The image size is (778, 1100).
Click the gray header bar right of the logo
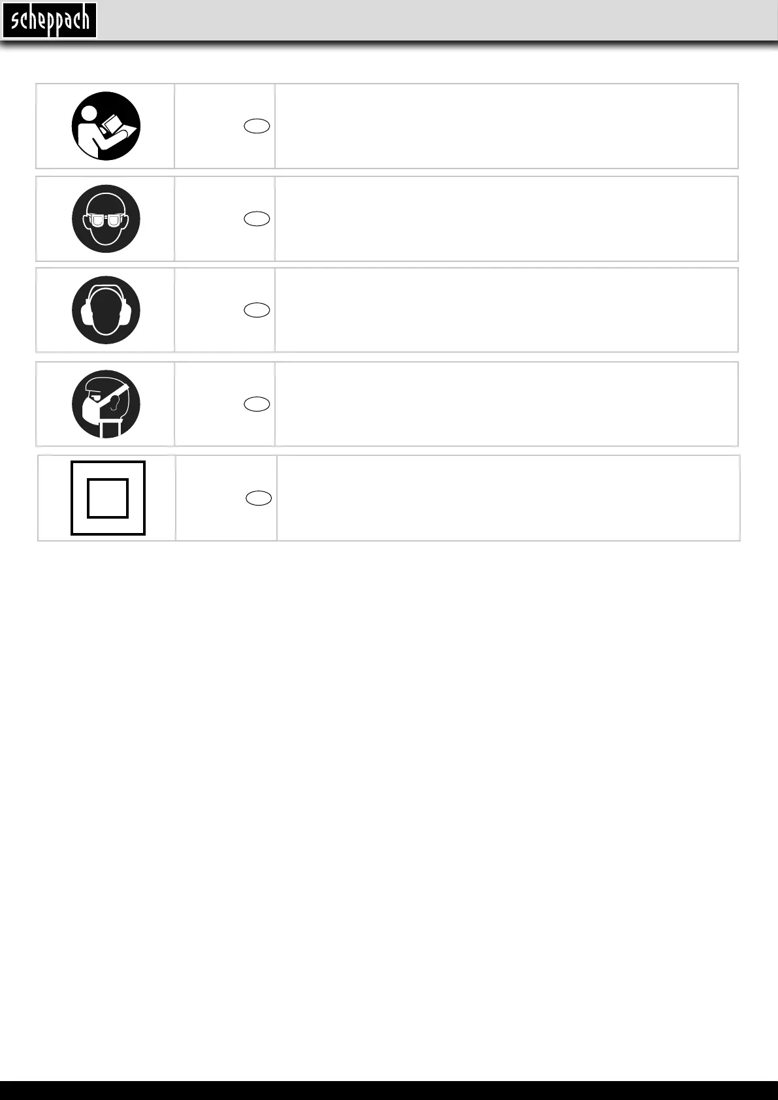click(x=438, y=20)
